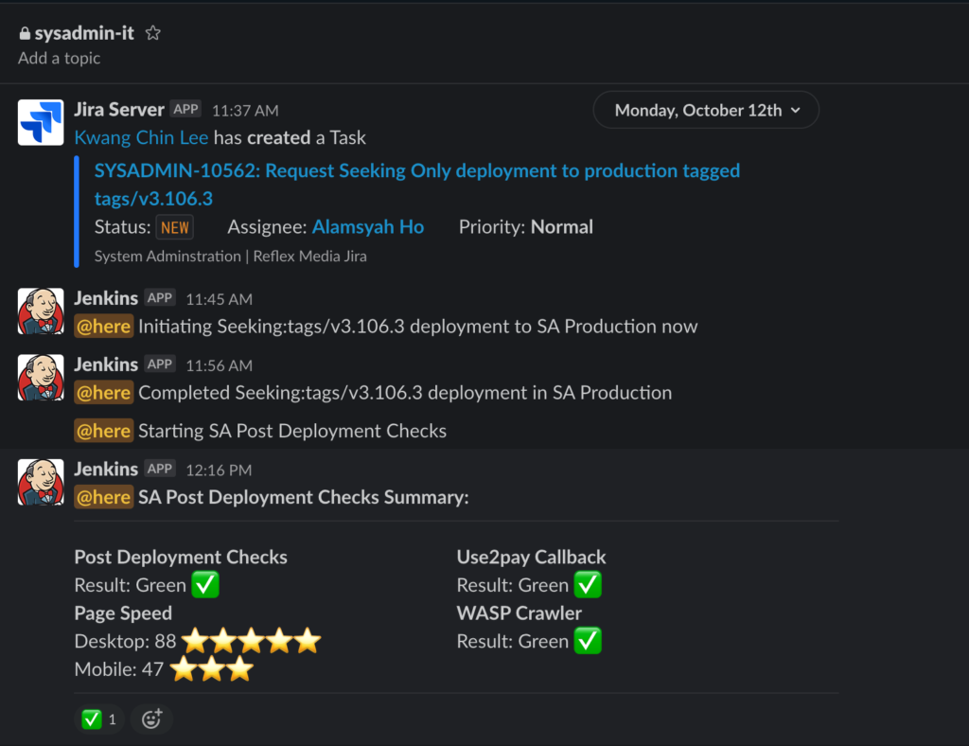Open Jenkins avatar on the 11:45 AM message
The image size is (969, 746).
click(x=41, y=311)
